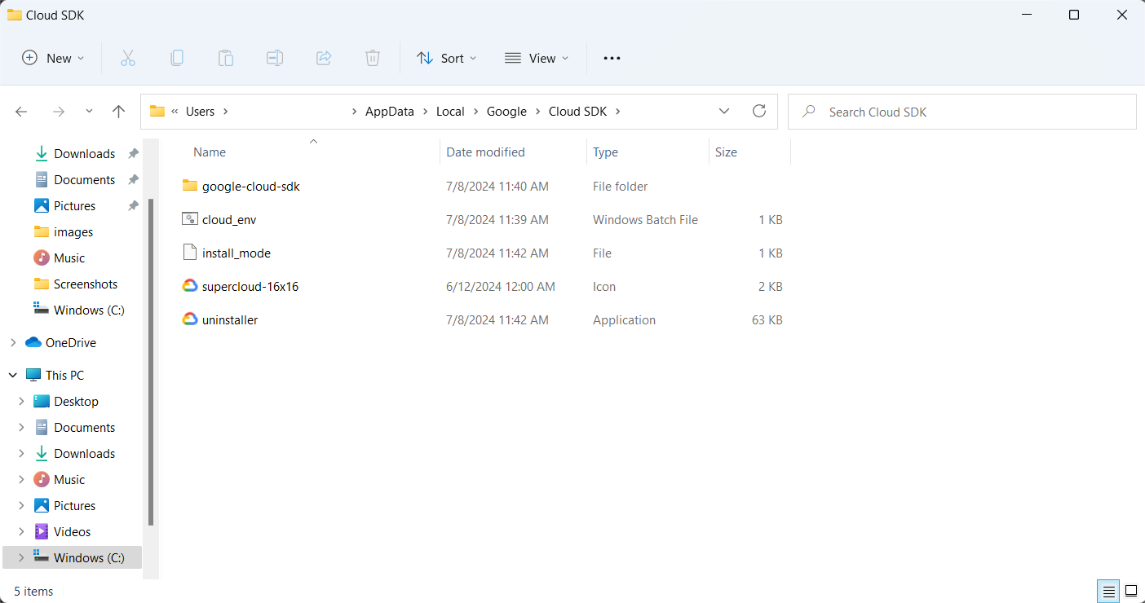
Task: Switch to large thumbnails view in status bar
Action: pos(1131,591)
